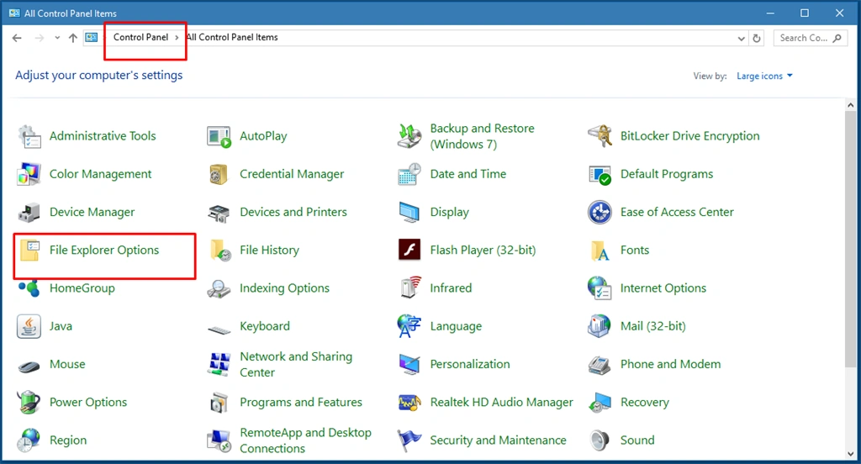Open the Ease of Access Center icon
Screen dimensions: 861x464
(600, 212)
